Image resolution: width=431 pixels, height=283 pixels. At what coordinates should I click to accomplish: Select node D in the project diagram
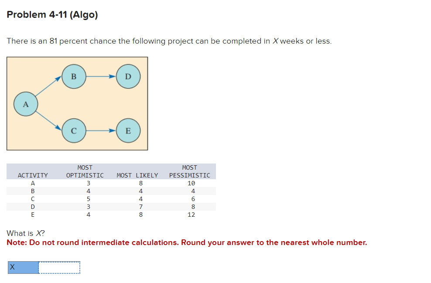pos(128,76)
